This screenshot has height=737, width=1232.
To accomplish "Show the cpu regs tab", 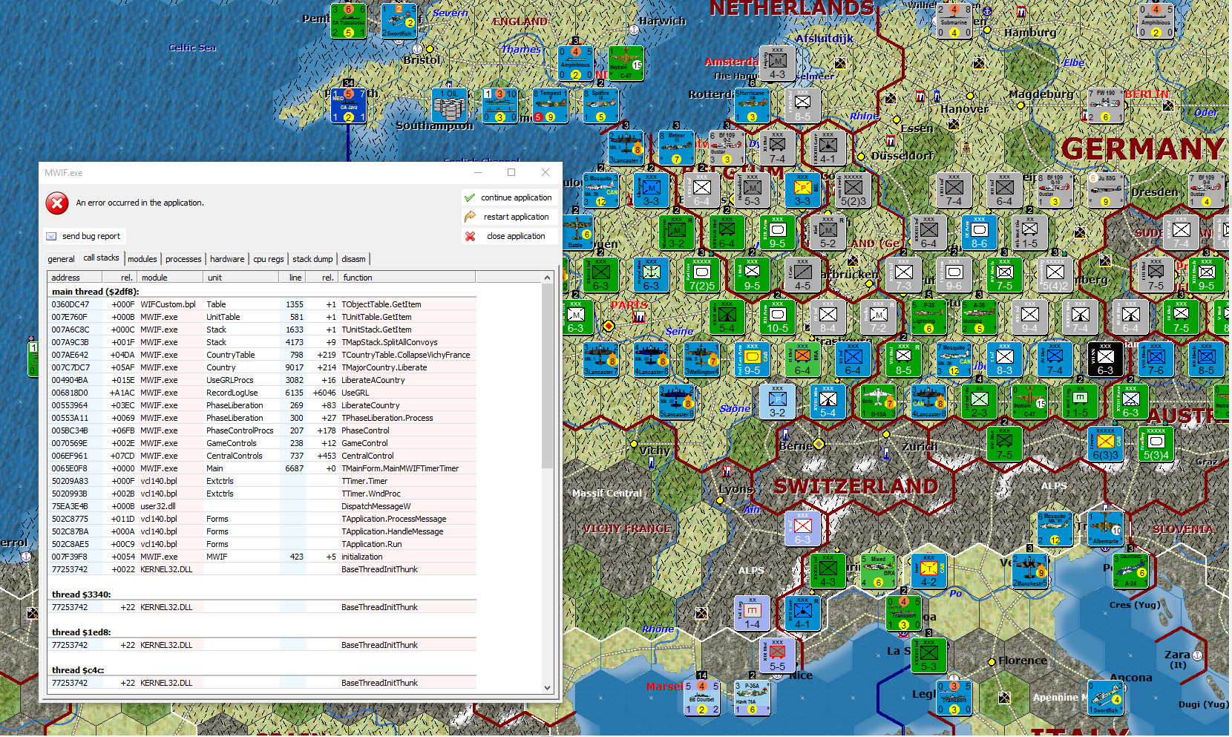I will pos(268,259).
